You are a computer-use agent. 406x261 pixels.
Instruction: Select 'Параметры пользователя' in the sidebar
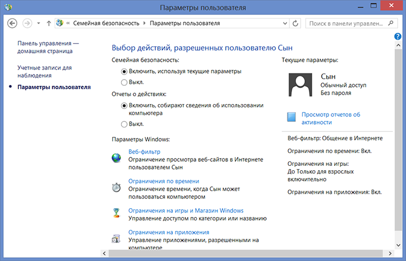tap(54, 87)
